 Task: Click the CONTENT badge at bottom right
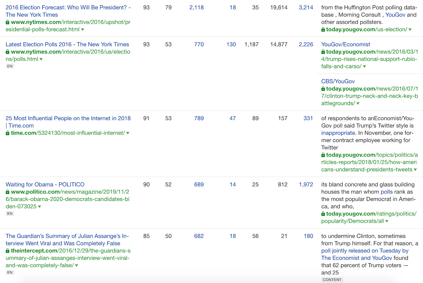pos(332,280)
